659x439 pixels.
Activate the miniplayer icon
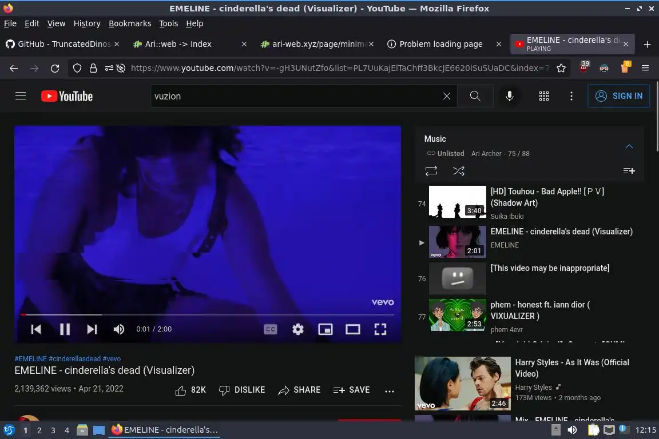pyautogui.click(x=325, y=329)
